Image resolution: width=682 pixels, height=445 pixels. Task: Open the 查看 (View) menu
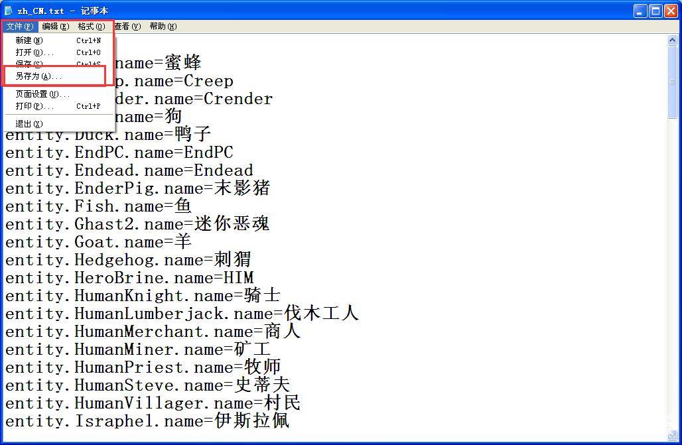[127, 27]
